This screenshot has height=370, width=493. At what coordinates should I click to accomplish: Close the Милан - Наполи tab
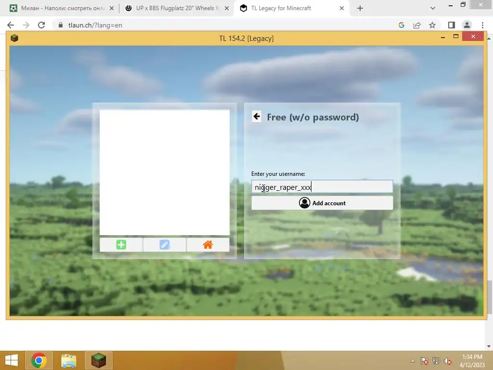[x=112, y=9]
